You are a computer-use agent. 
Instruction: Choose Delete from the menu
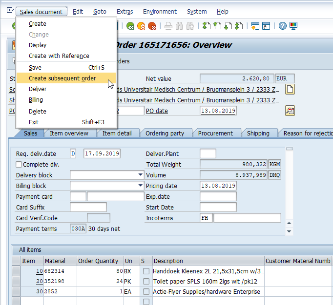point(66,112)
